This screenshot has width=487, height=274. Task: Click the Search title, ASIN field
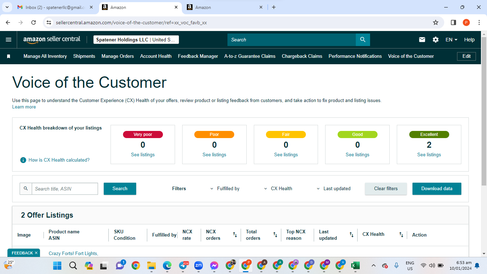click(65, 189)
